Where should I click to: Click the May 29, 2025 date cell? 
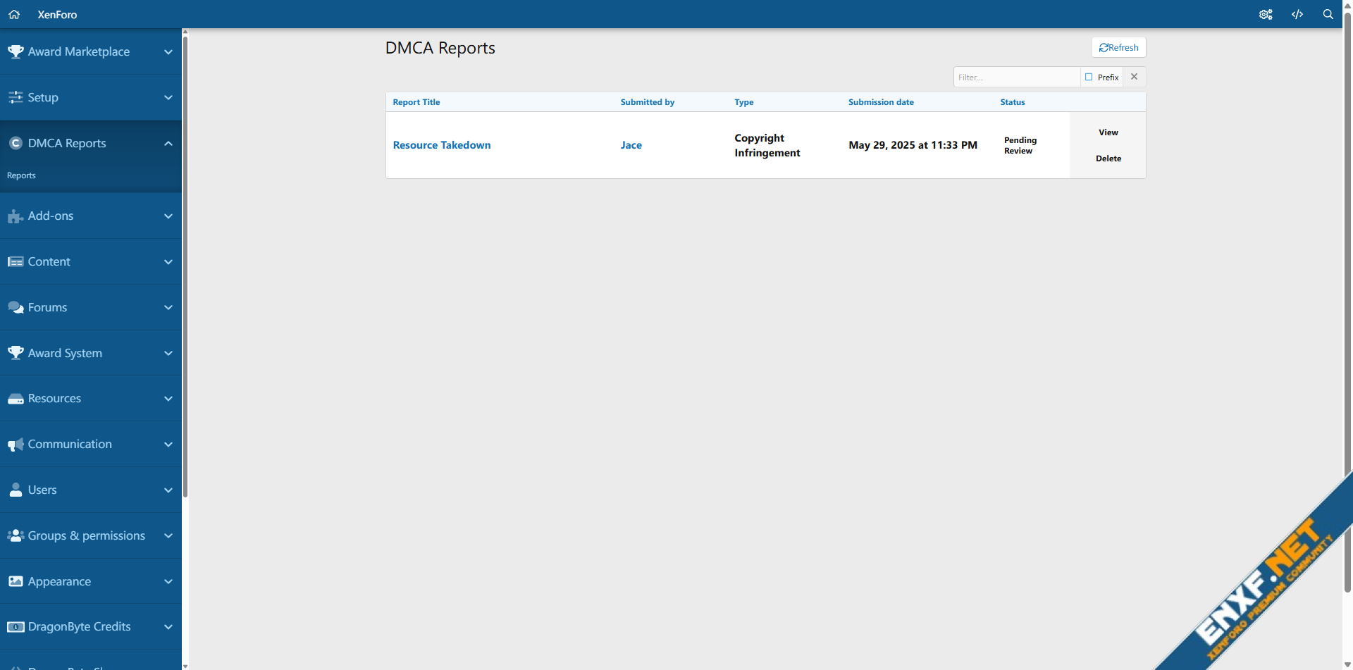(x=913, y=145)
